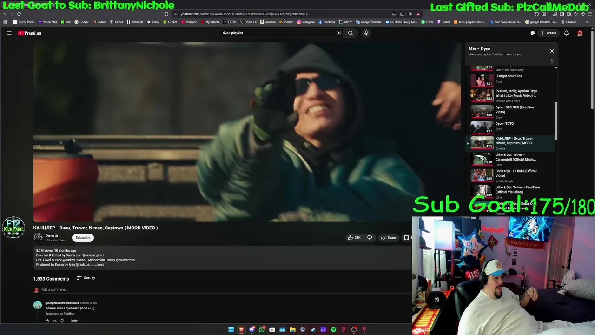Open the 'Twitch' bookmark
The width and height of the screenshot is (595, 335).
point(443,22)
